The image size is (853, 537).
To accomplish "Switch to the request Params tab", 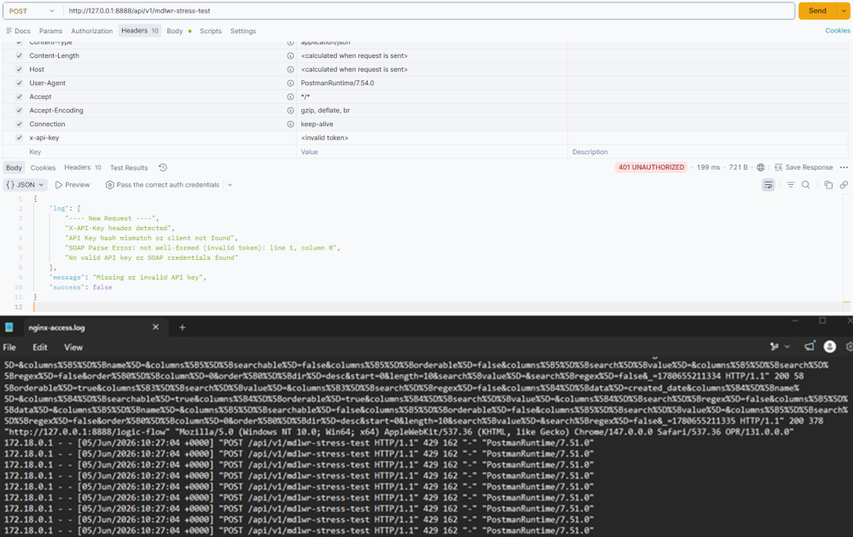I will [x=50, y=31].
